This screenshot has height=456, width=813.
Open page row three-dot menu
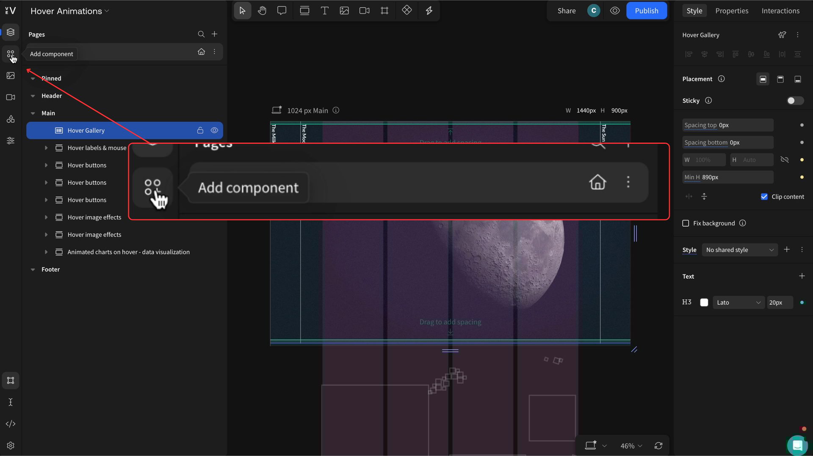click(x=215, y=52)
